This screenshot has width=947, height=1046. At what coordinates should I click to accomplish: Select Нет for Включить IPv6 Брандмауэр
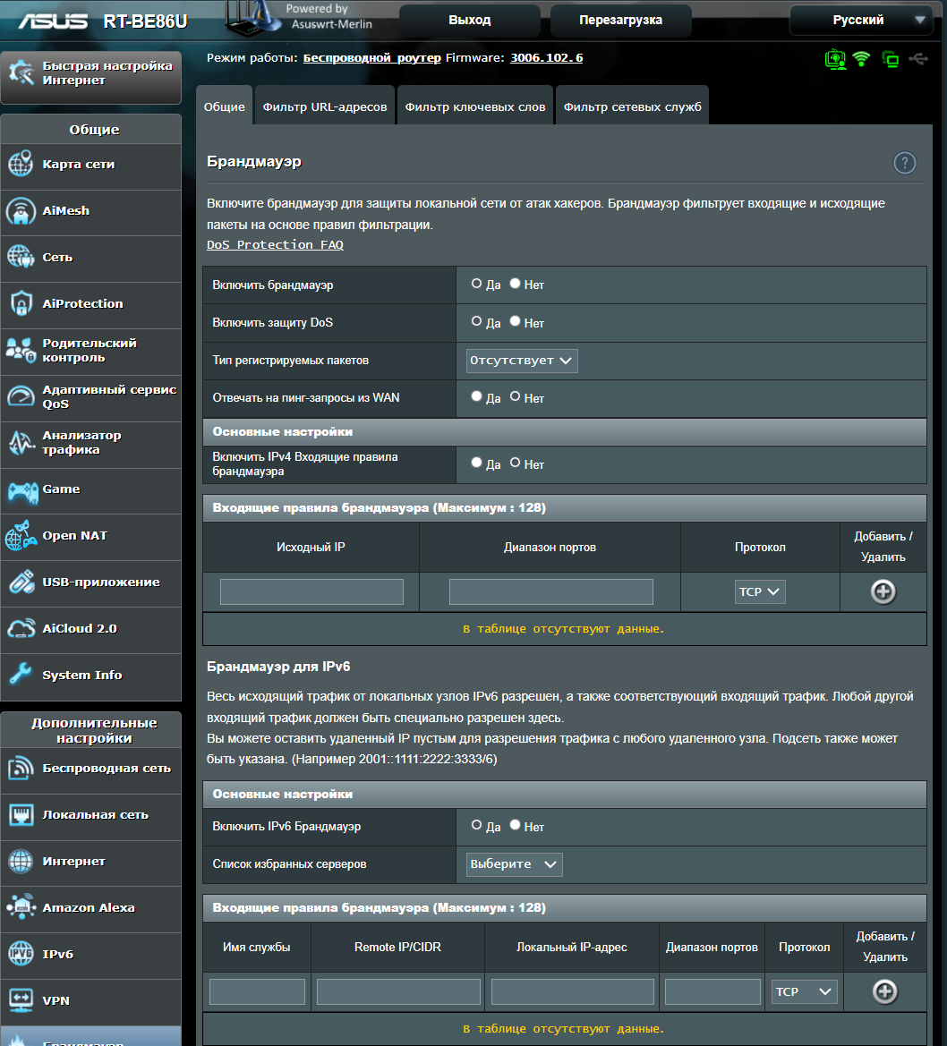point(516,825)
